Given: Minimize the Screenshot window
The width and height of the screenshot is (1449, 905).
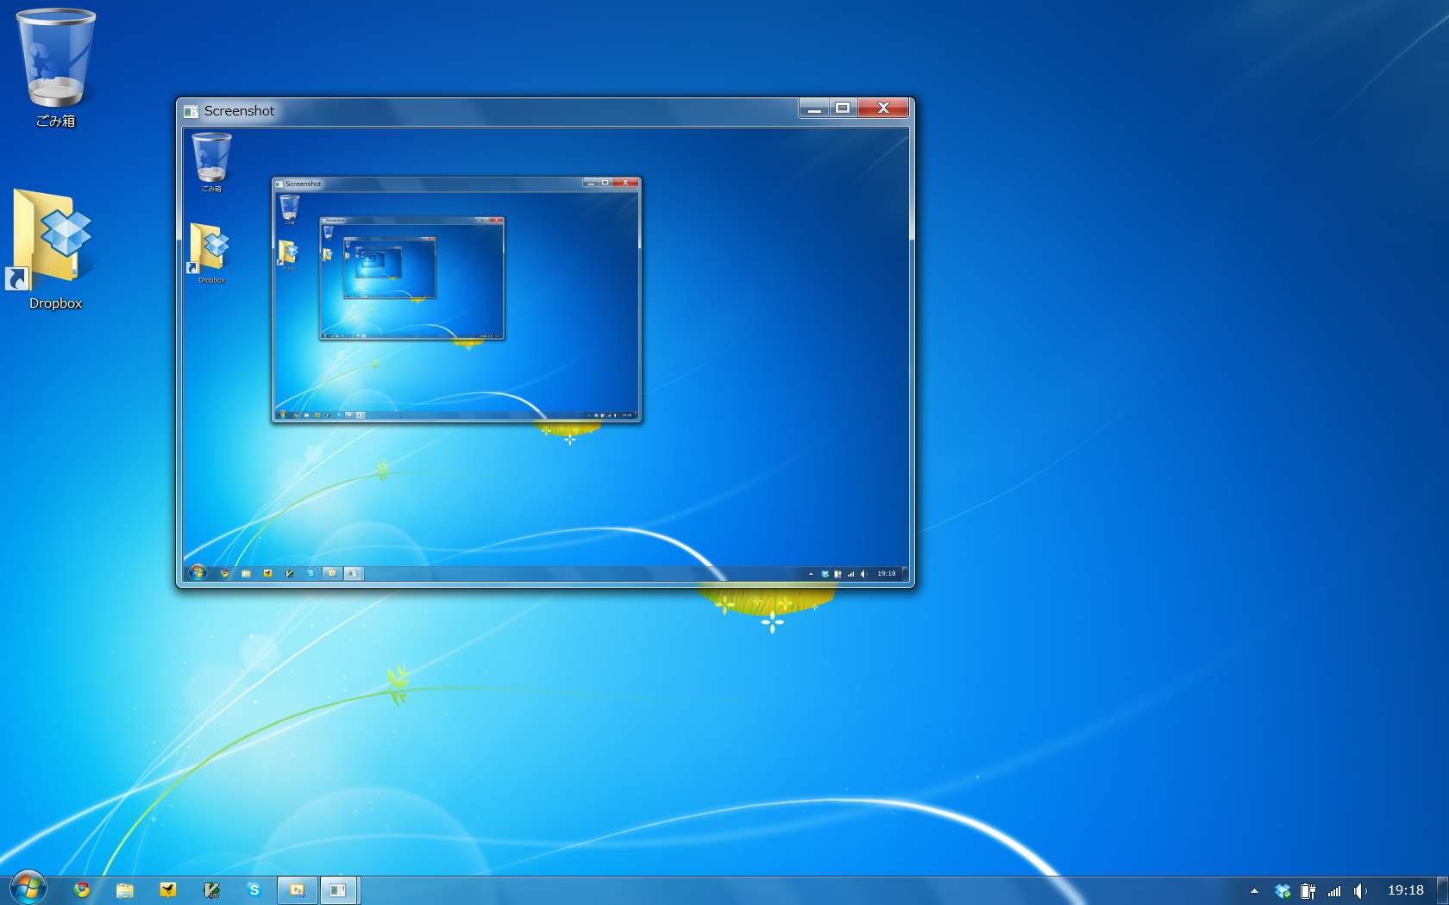Looking at the screenshot, I should pos(813,108).
